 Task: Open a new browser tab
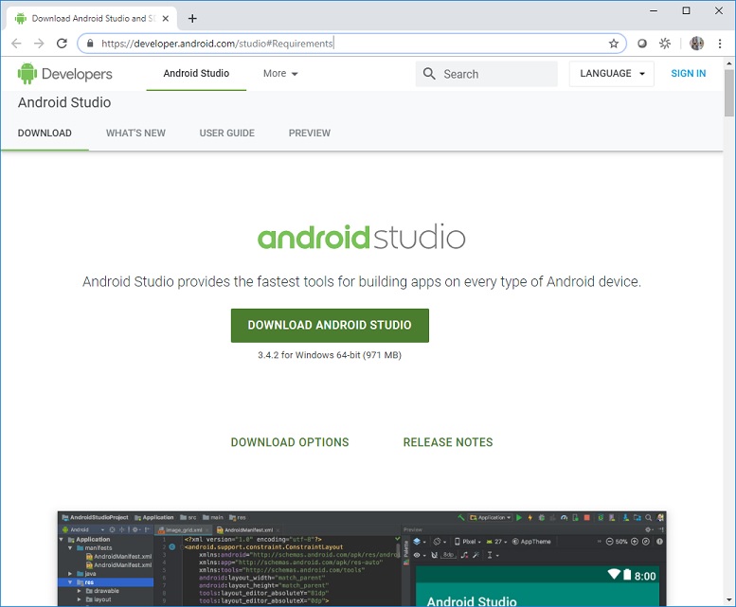[x=192, y=18]
